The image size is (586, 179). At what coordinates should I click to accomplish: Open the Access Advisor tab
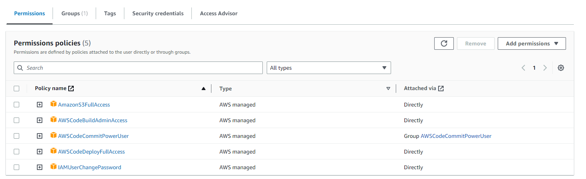click(218, 13)
